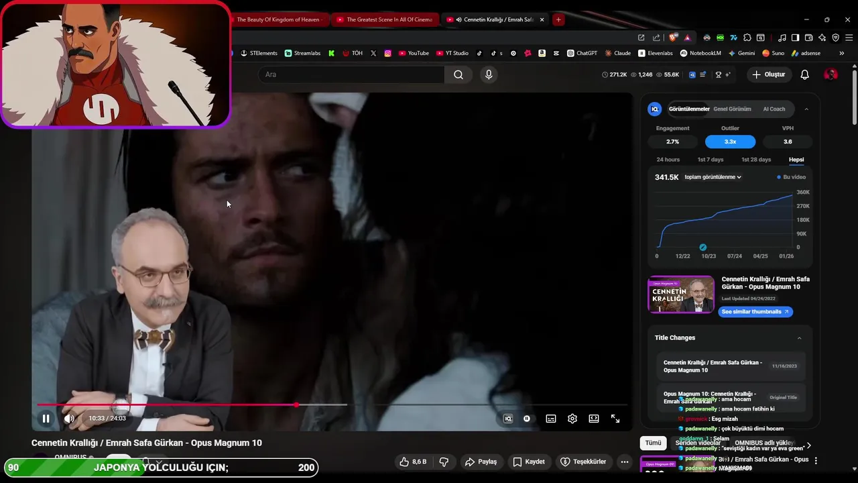Enter fullscreen mode in video player
This screenshot has height=483, width=858.
[615, 419]
